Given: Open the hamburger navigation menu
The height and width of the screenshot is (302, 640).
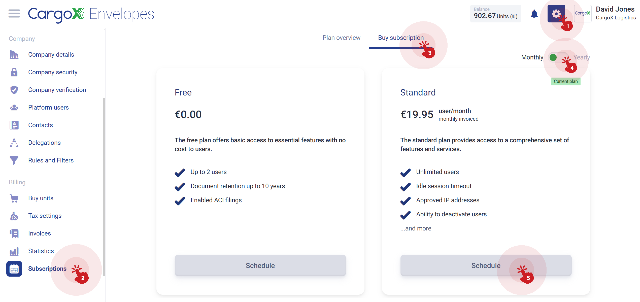Looking at the screenshot, I should [x=14, y=14].
